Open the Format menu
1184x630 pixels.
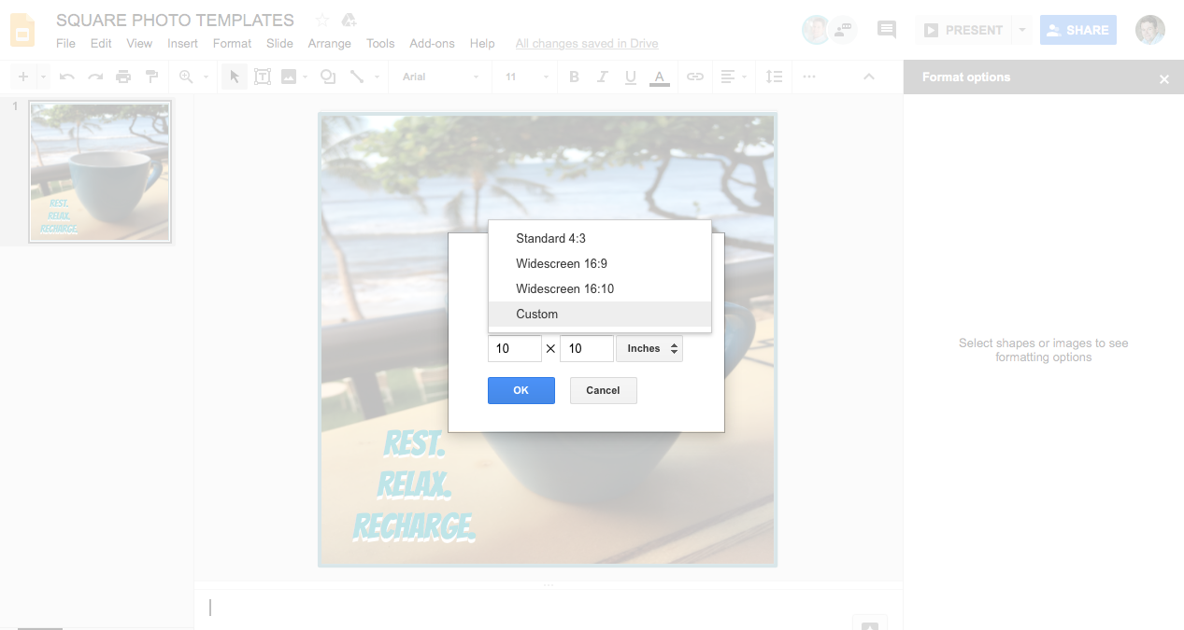(232, 43)
